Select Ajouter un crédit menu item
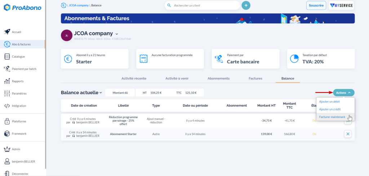 (330, 109)
